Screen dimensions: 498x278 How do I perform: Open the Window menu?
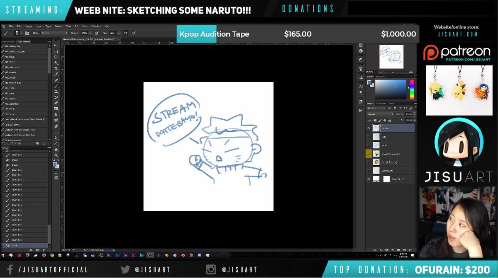point(95,26)
